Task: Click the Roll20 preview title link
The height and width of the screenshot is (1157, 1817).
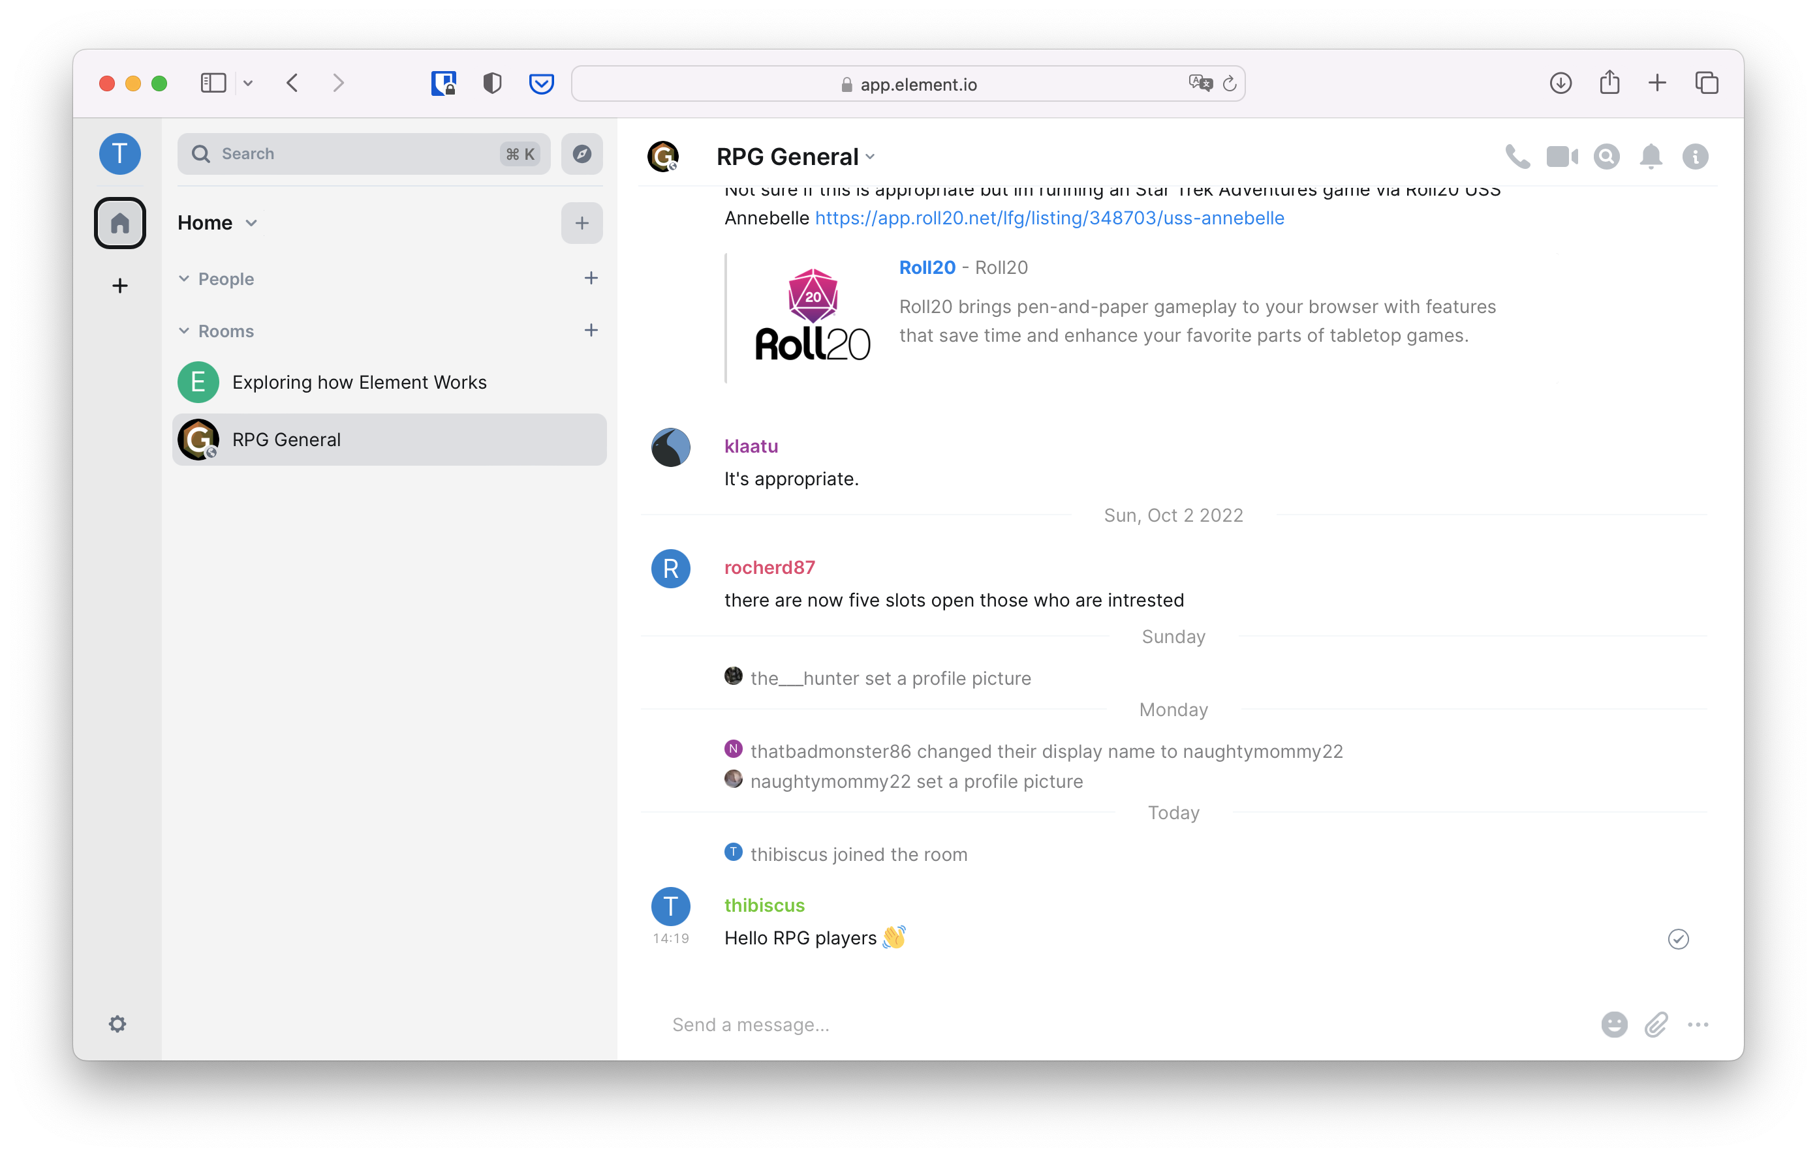Action: (927, 268)
